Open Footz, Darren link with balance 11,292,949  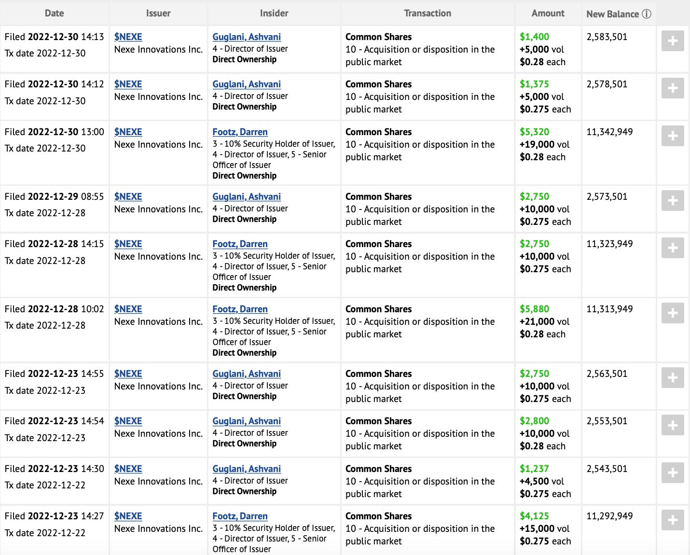(x=240, y=516)
